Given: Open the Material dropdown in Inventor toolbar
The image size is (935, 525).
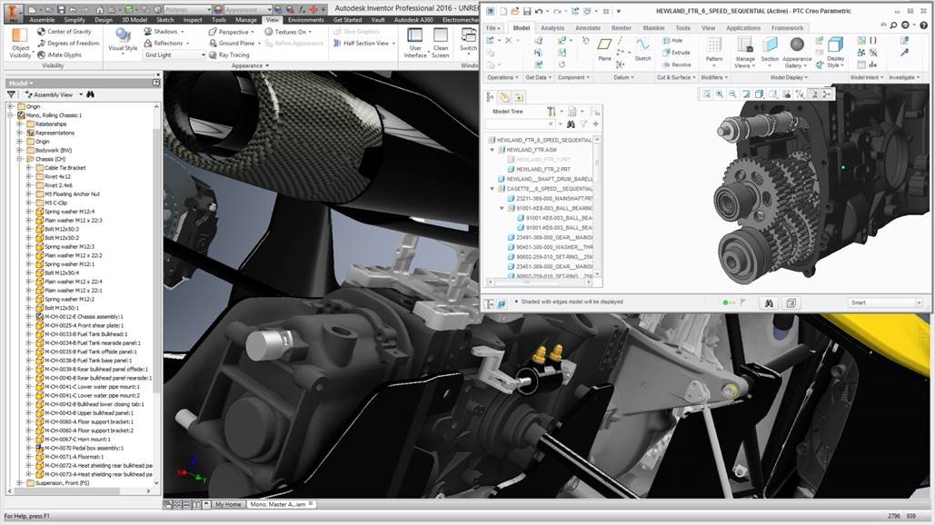Looking at the screenshot, I should pyautogui.click(x=187, y=9).
